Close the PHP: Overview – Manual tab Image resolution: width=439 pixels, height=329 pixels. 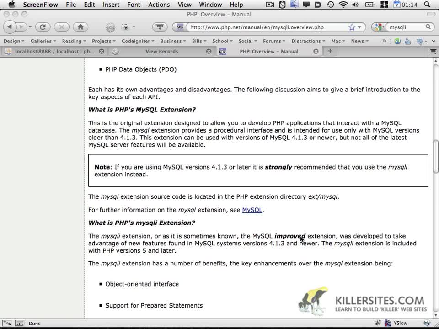(x=316, y=51)
